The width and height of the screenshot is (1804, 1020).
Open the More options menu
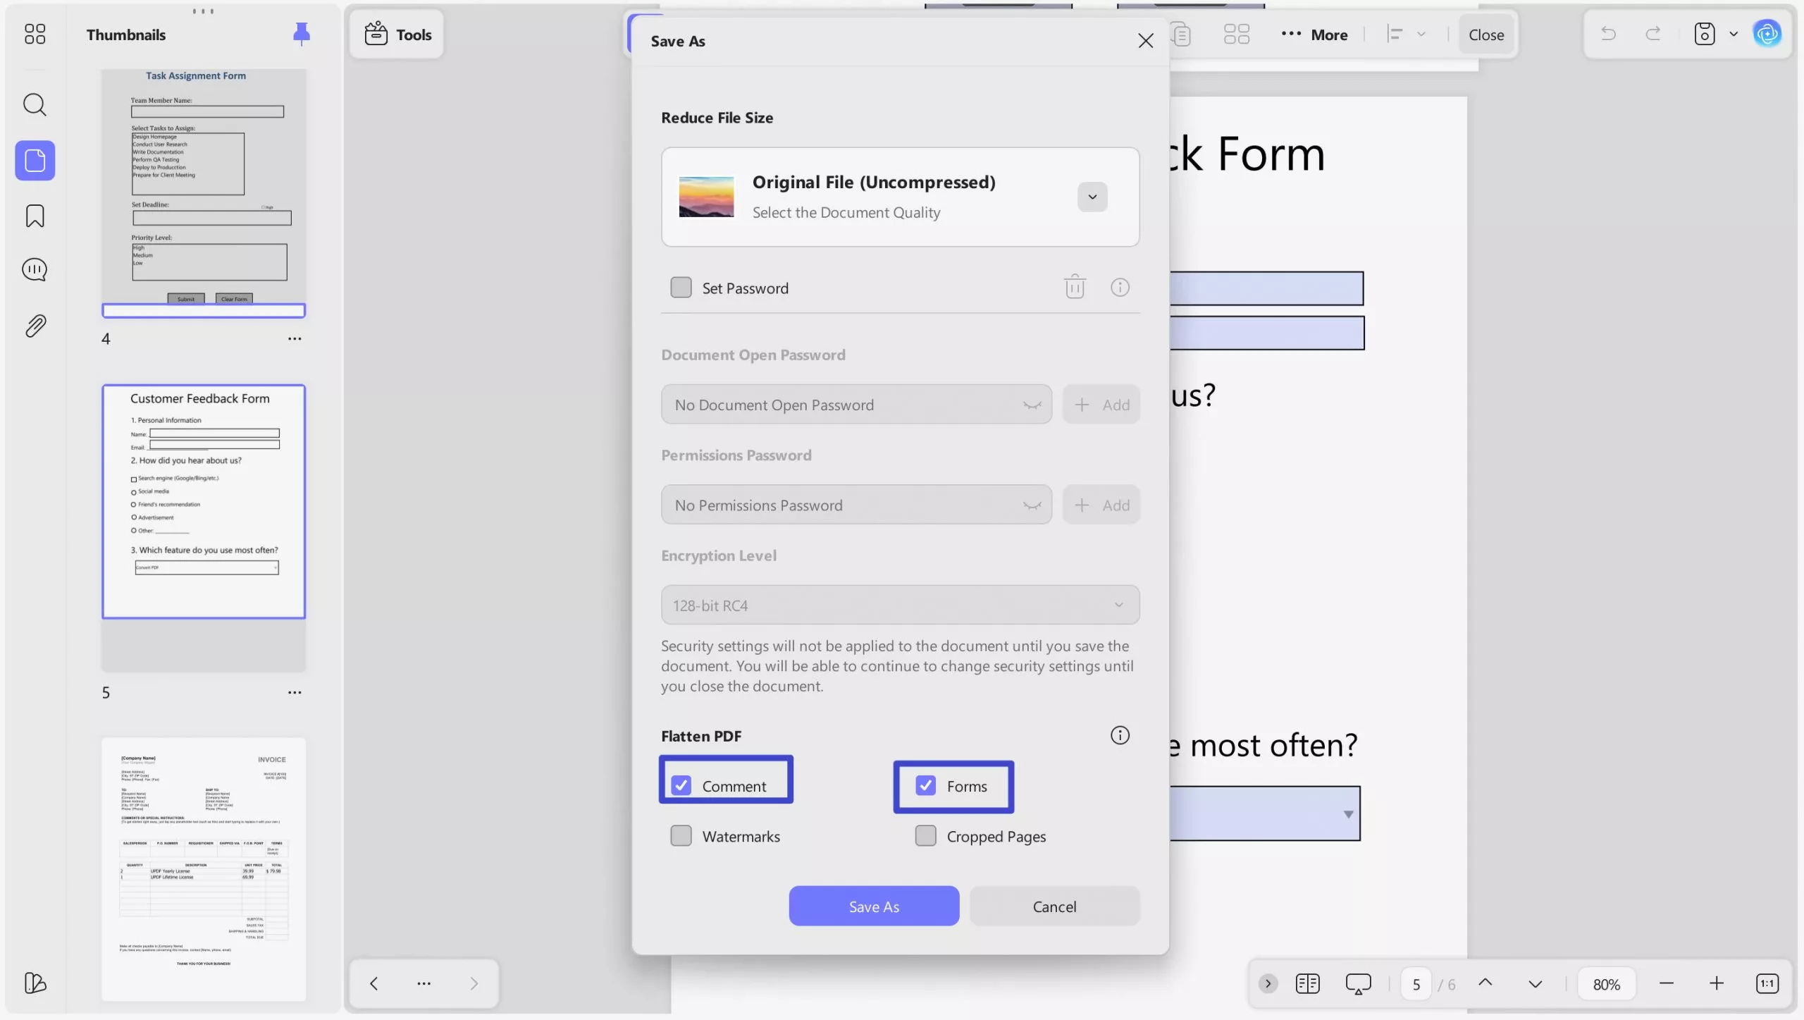pyautogui.click(x=1314, y=34)
